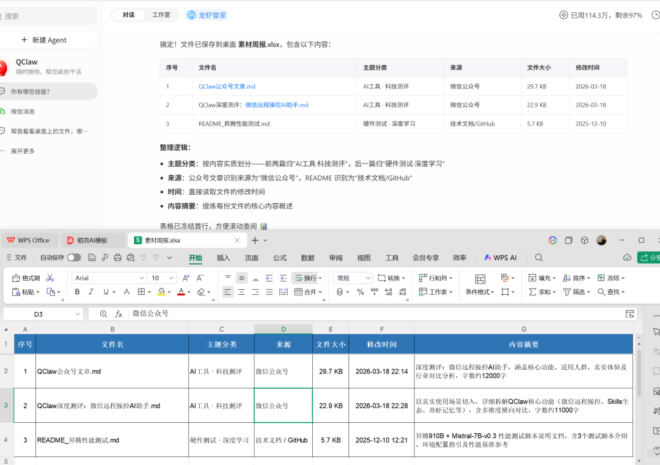Align text right icon
The image size is (660, 465).
pyautogui.click(x=255, y=292)
